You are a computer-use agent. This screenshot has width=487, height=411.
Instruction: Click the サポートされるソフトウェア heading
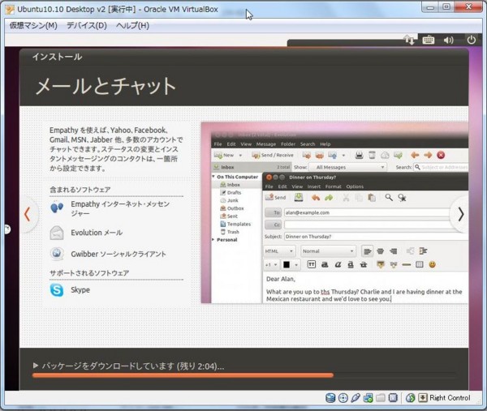pos(89,273)
